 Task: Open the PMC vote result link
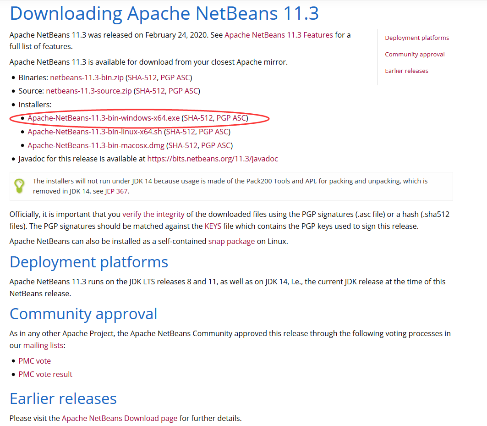point(45,374)
